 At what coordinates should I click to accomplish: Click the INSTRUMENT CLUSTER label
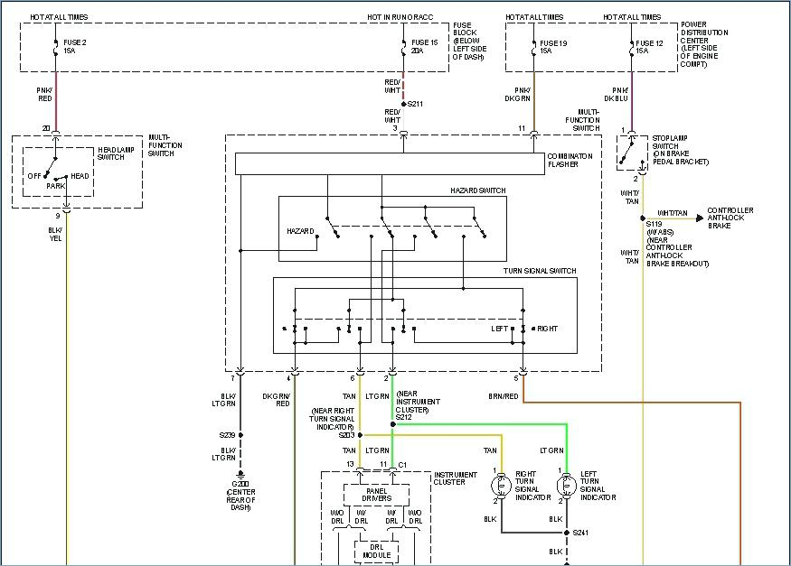click(x=455, y=478)
